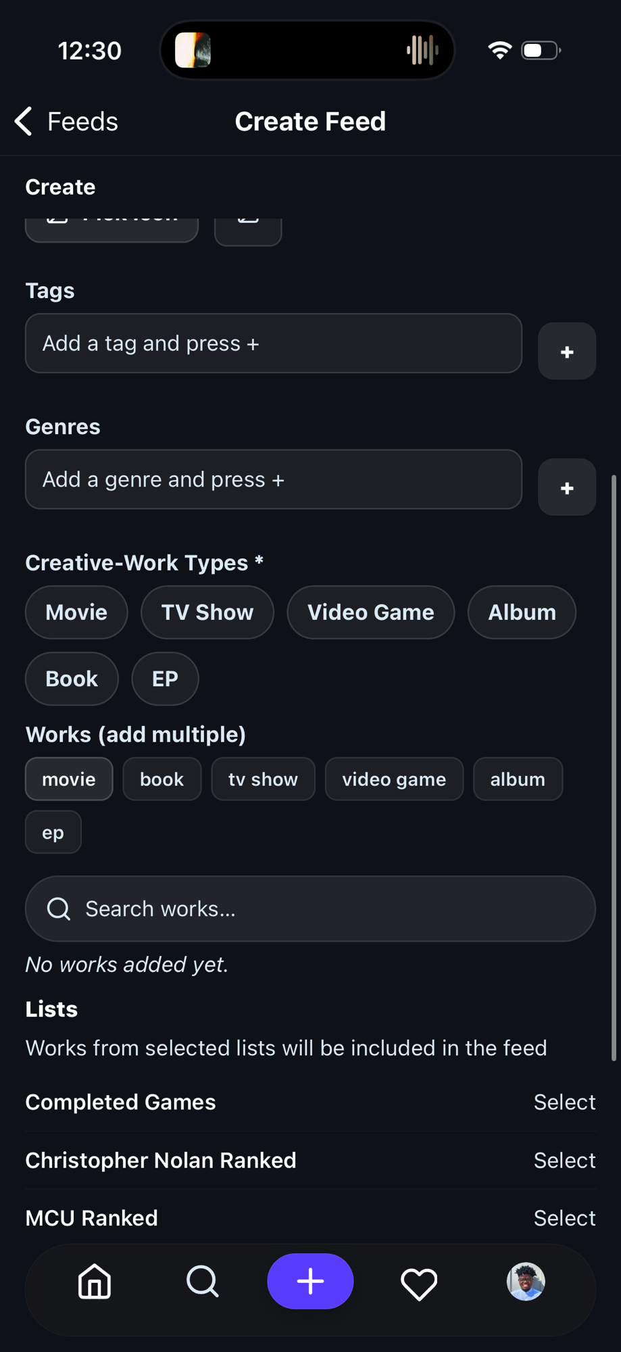
Task: Choose the video game works filter
Action: pos(394,779)
